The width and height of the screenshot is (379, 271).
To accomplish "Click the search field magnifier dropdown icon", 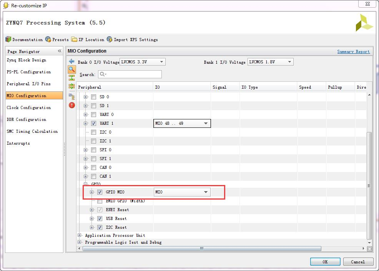I will point(103,74).
